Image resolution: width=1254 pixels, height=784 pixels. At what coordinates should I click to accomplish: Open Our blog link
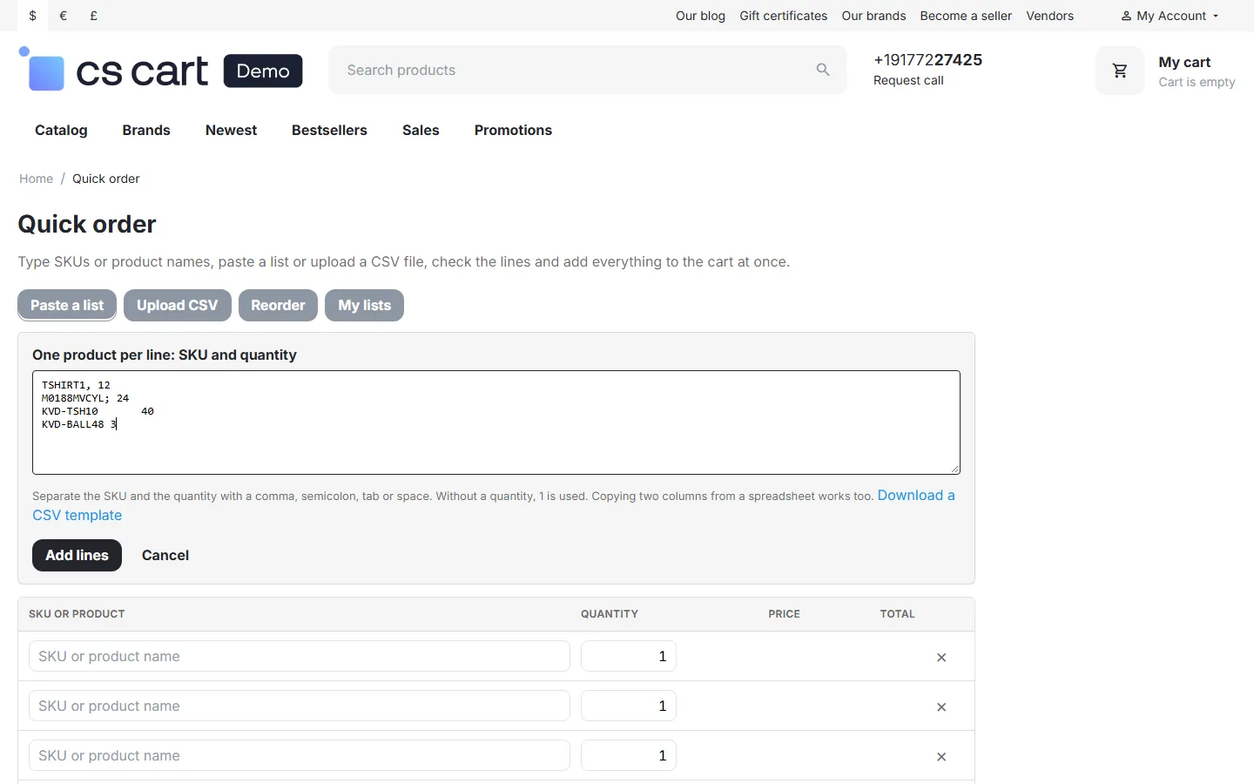click(700, 16)
